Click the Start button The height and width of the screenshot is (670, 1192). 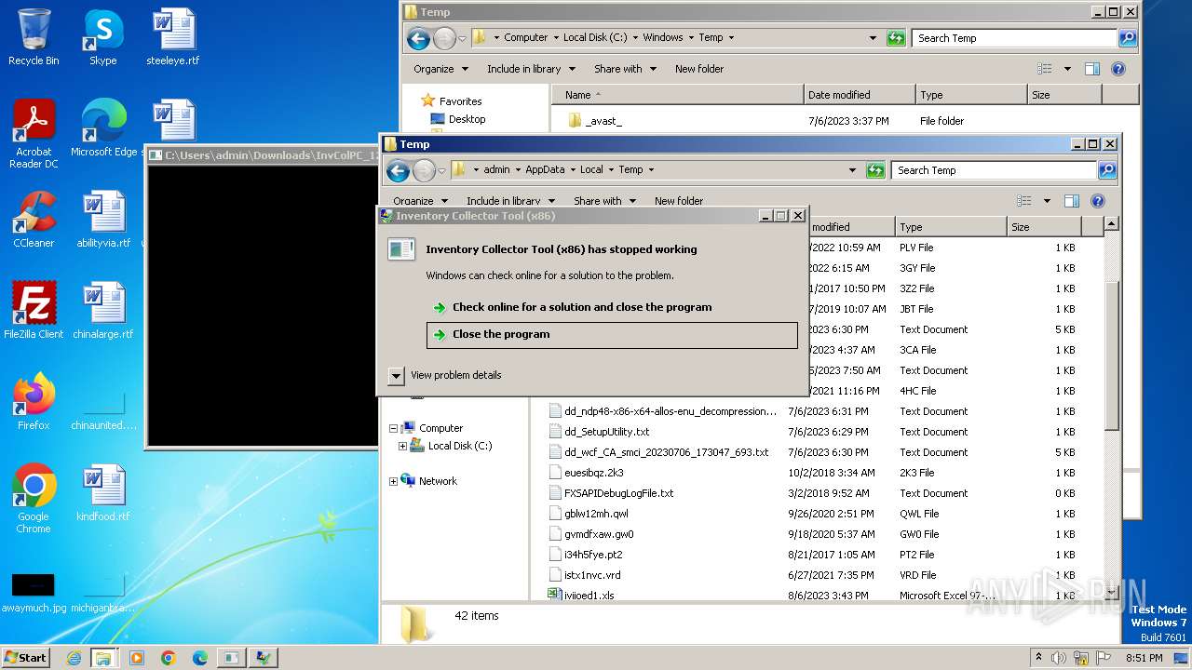click(25, 658)
